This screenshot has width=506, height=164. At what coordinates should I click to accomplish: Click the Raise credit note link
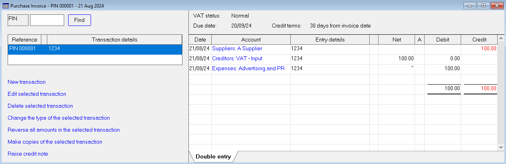point(28,154)
